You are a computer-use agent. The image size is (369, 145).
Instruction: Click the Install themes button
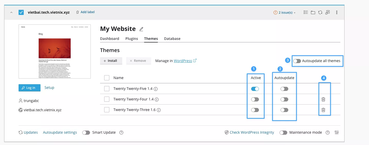coord(111,61)
